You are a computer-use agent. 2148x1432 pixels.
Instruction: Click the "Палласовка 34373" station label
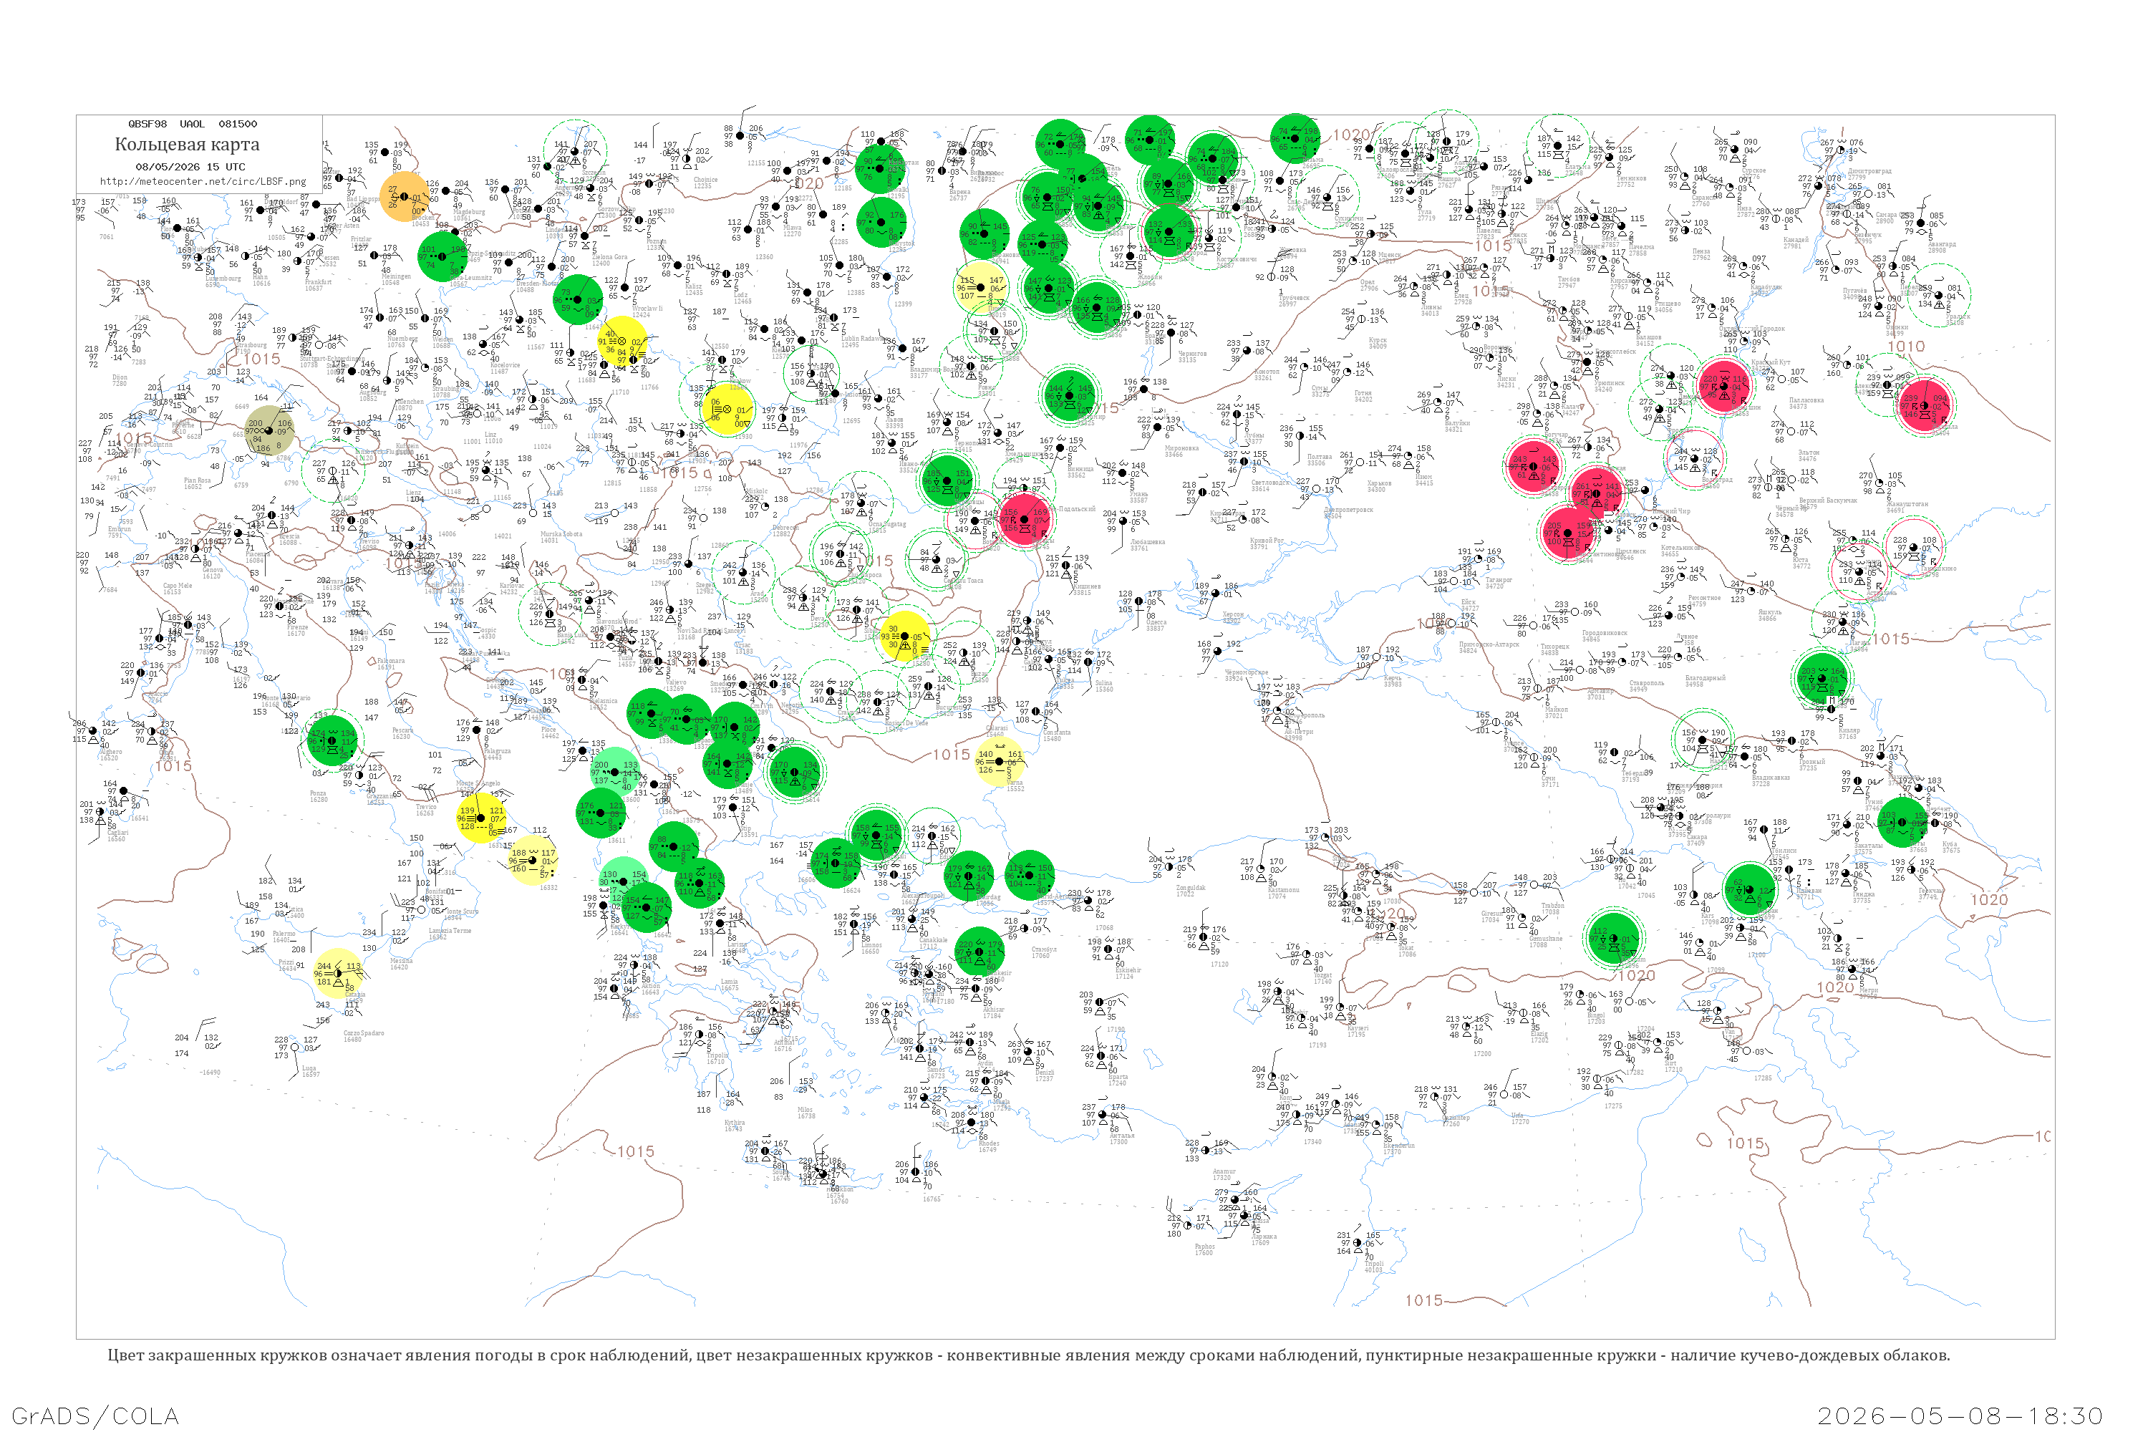1806,402
